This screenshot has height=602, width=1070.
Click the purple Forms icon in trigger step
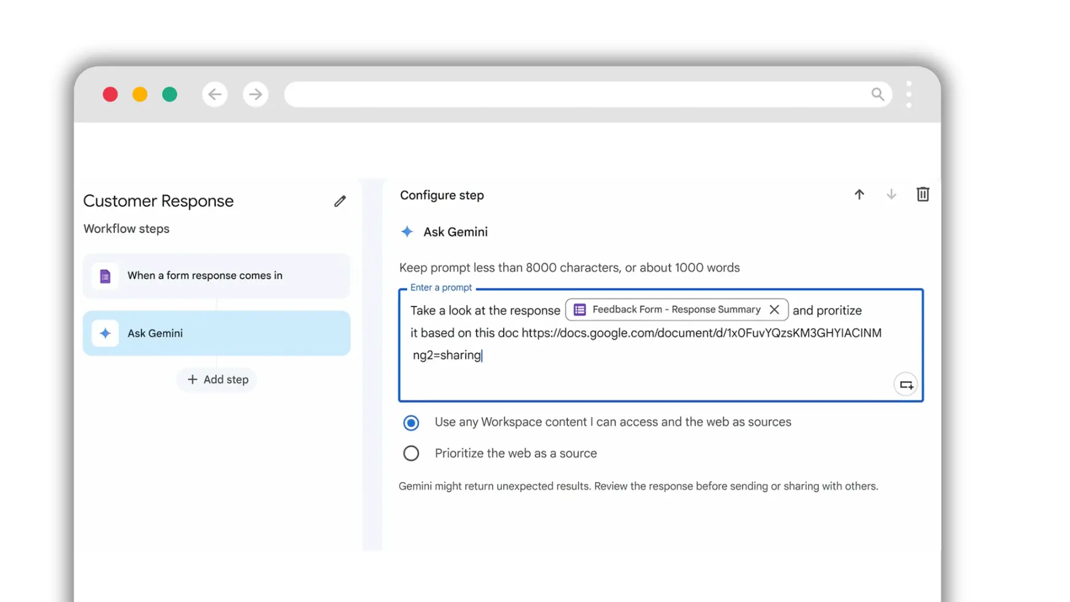[x=105, y=276]
